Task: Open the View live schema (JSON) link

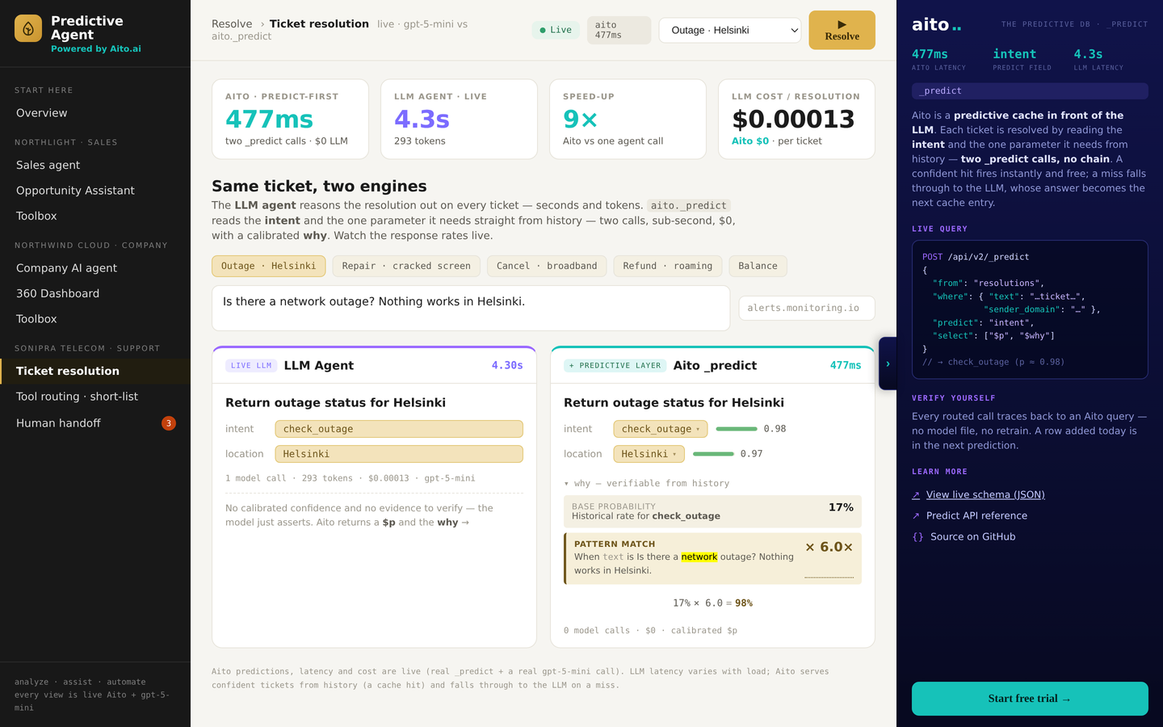Action: 985,494
